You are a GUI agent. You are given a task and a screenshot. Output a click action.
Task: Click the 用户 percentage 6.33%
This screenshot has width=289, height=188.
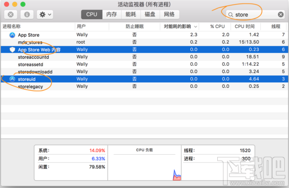point(98,159)
